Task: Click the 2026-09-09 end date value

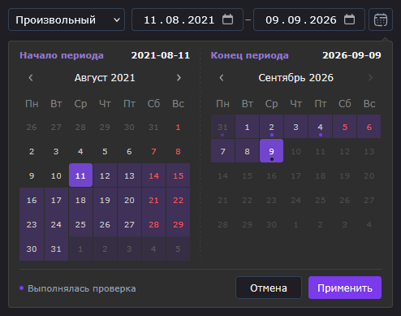Action: point(351,55)
